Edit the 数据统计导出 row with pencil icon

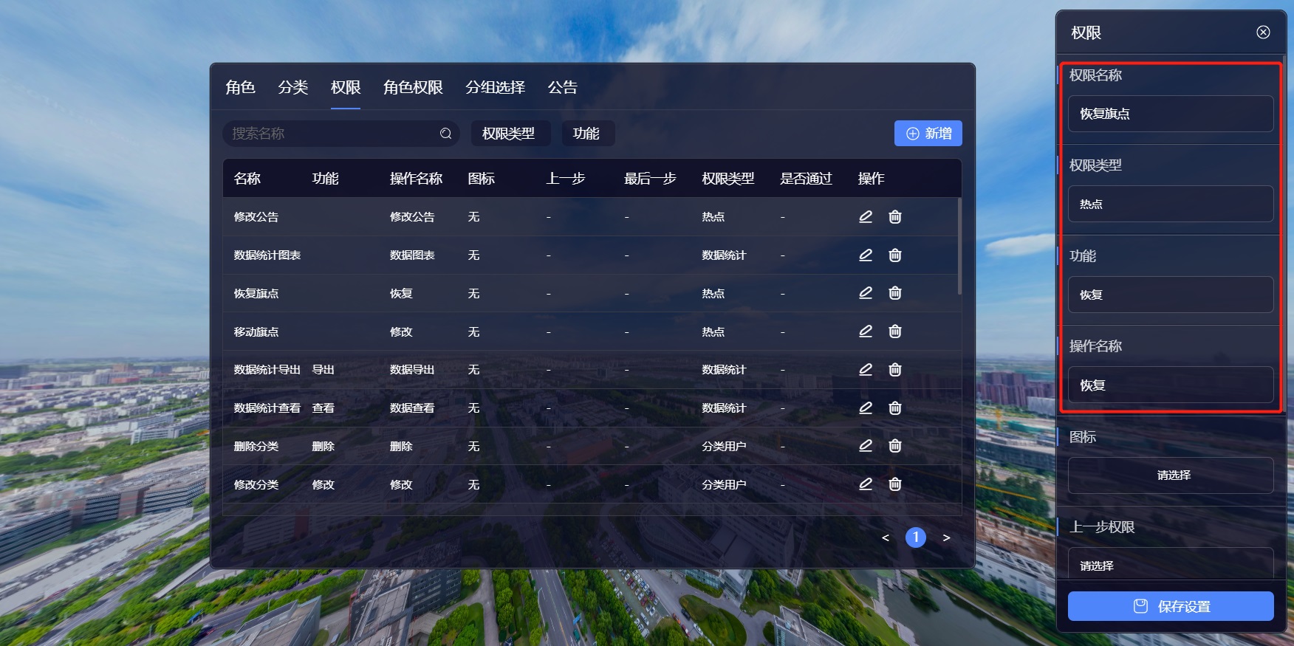866,369
